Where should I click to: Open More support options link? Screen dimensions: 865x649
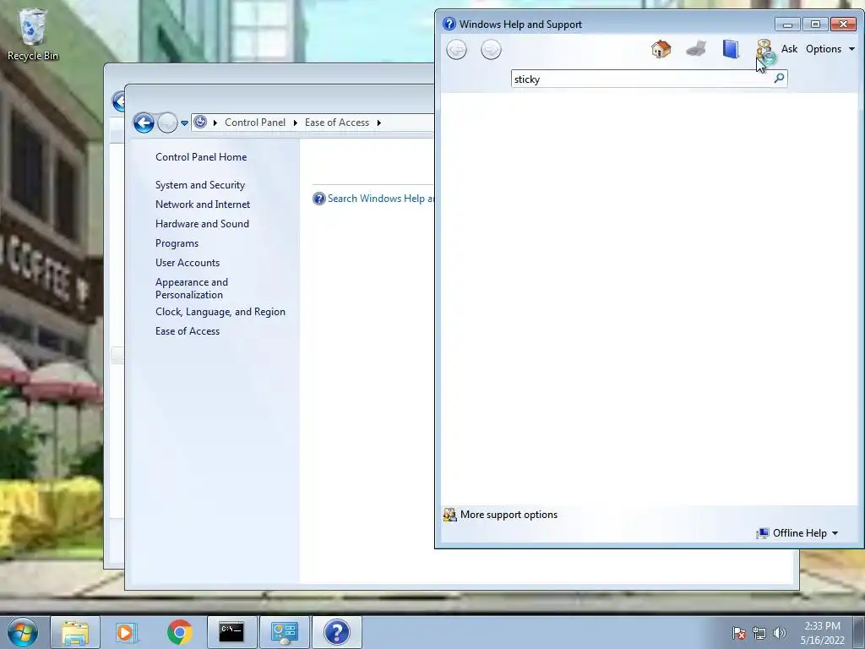(509, 515)
